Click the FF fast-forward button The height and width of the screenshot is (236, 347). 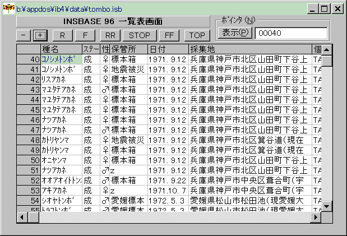pyautogui.click(x=169, y=35)
